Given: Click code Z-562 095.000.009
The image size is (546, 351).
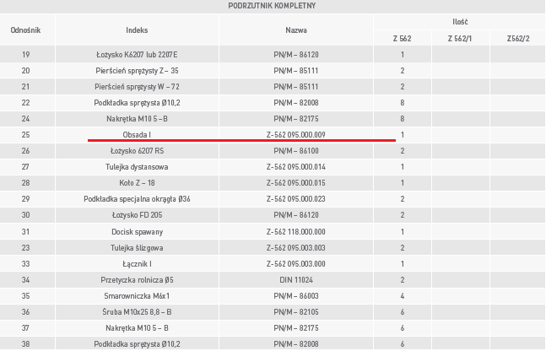Looking at the screenshot, I should pos(296,135).
